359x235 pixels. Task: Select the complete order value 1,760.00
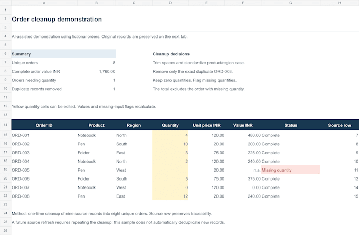click(x=107, y=71)
